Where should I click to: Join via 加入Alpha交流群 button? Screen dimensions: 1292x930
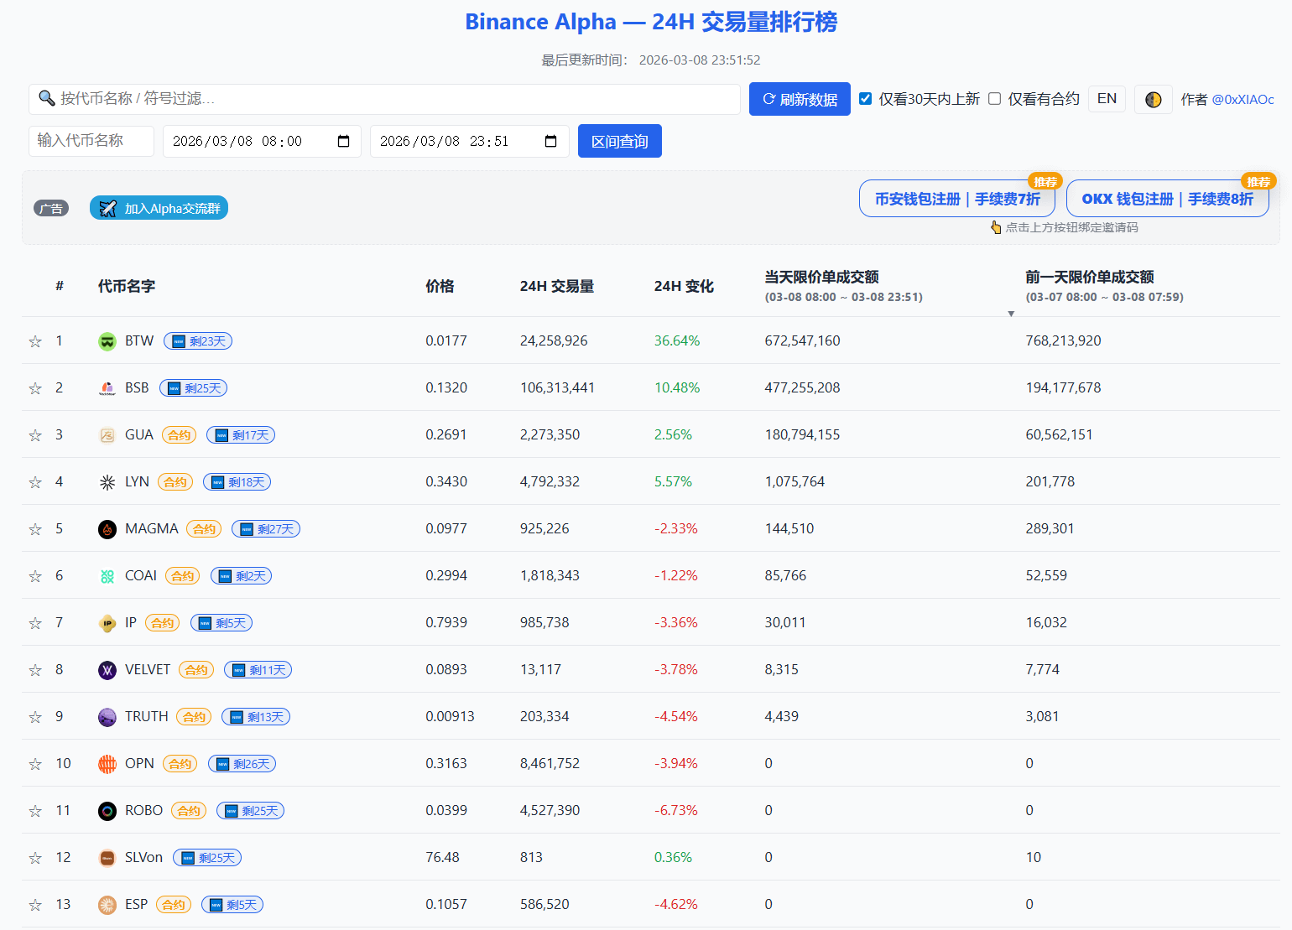(159, 208)
